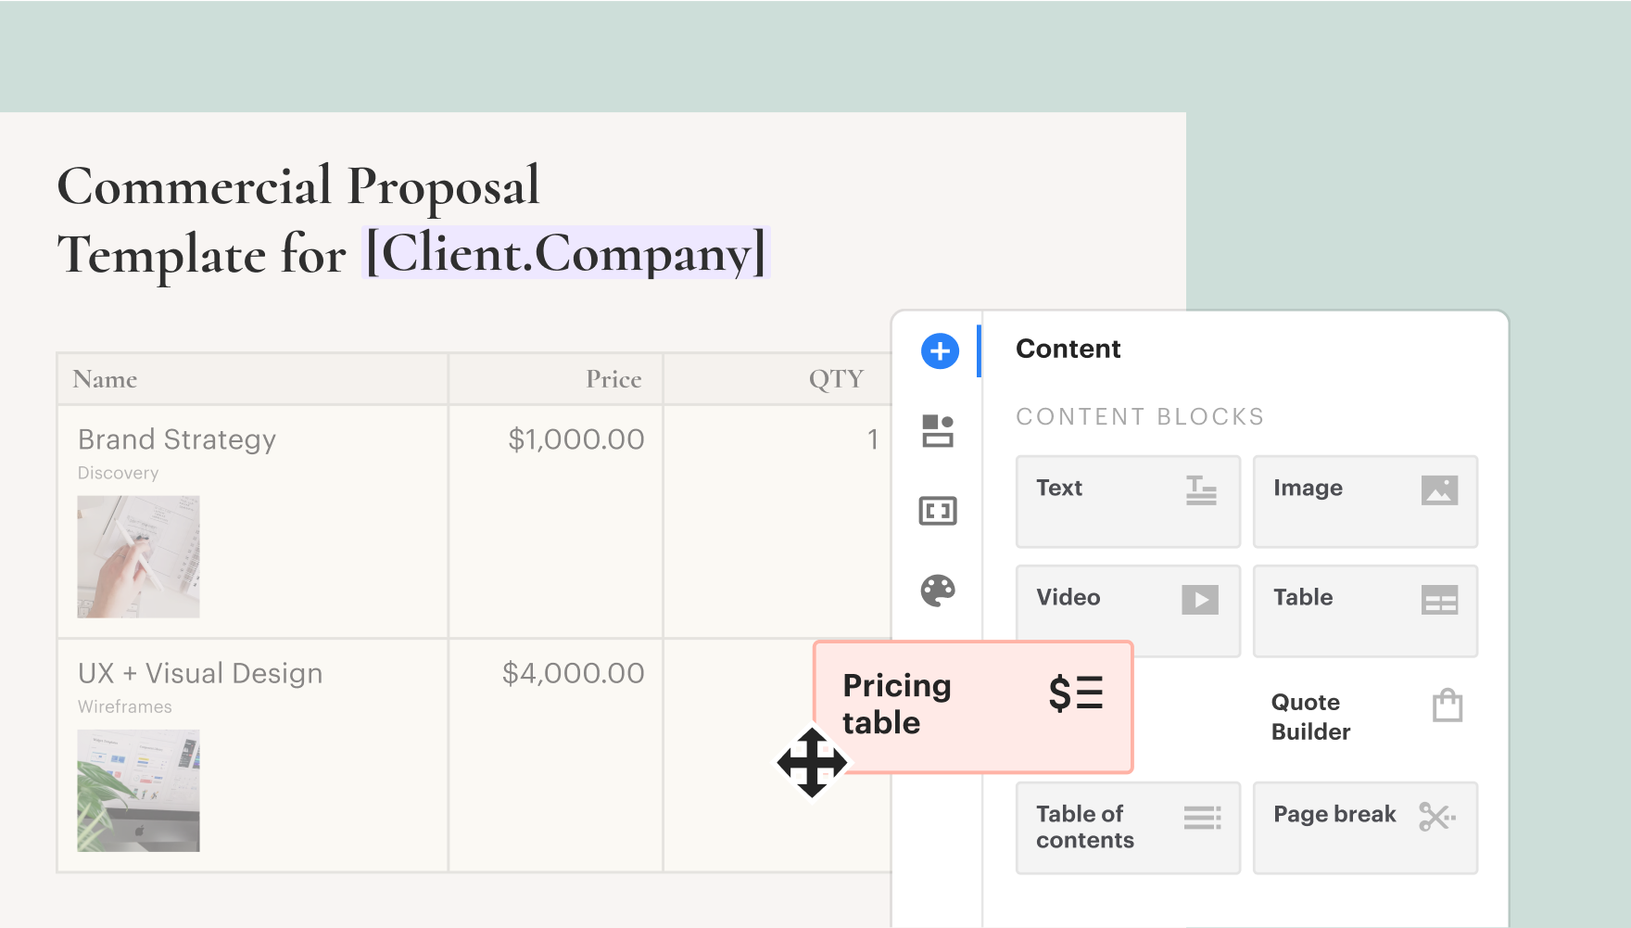The height and width of the screenshot is (928, 1631).
Task: Click the Video block play icon
Action: 1200,600
